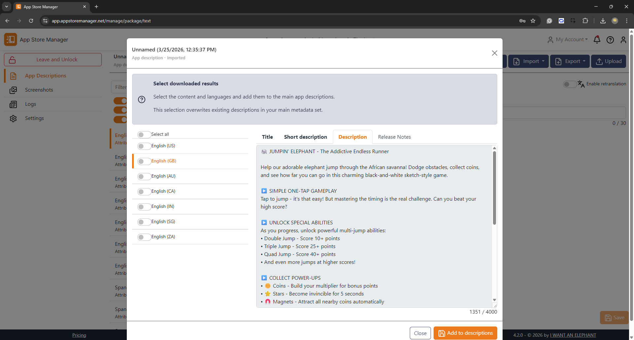Open Settings gear in sidebar

pos(13,118)
